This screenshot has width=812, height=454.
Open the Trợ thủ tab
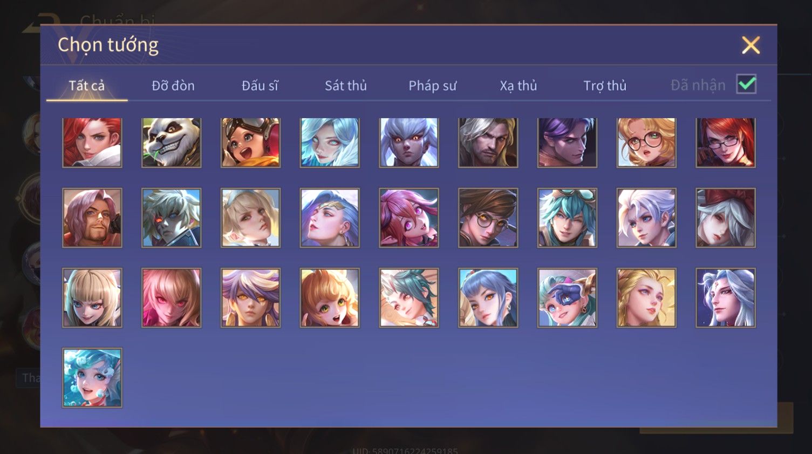click(605, 85)
